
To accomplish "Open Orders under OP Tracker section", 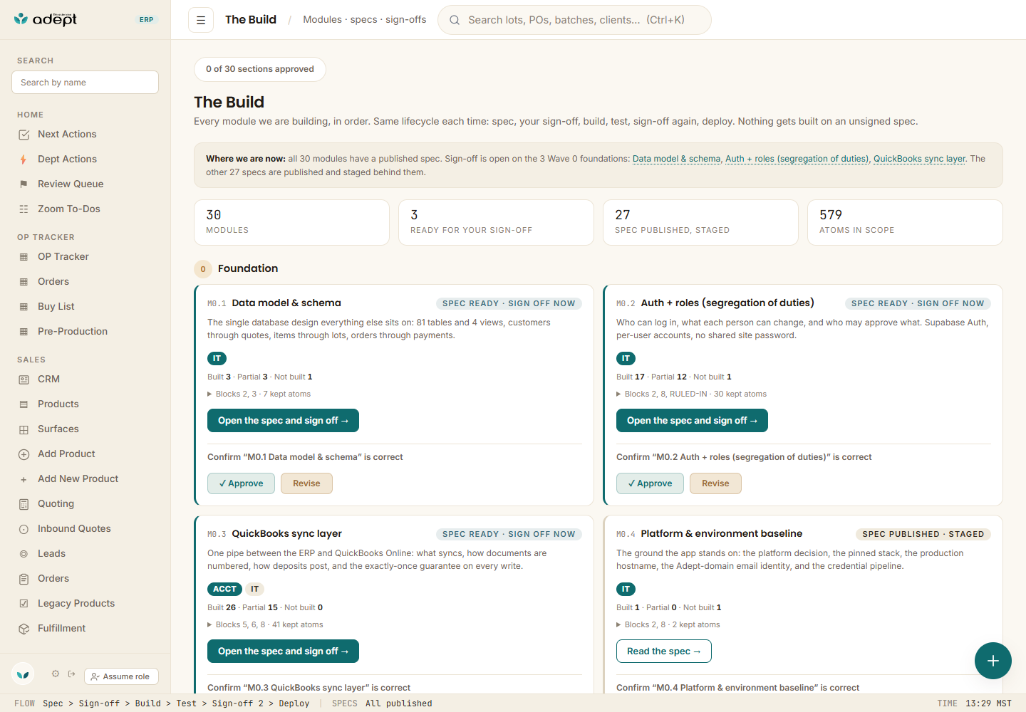I will click(x=53, y=282).
